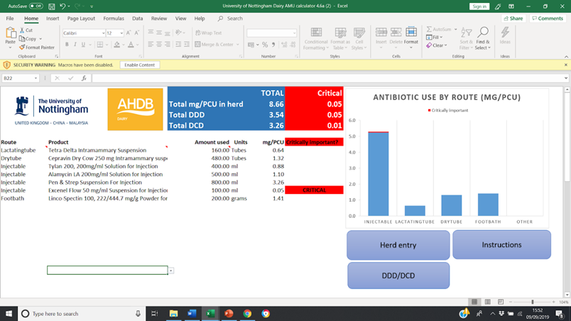Click the Enable Content button
Image resolution: width=571 pixels, height=321 pixels.
coord(139,65)
